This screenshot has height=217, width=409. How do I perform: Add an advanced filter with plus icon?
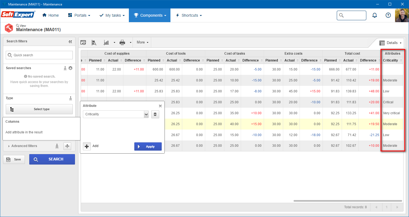tap(67, 146)
